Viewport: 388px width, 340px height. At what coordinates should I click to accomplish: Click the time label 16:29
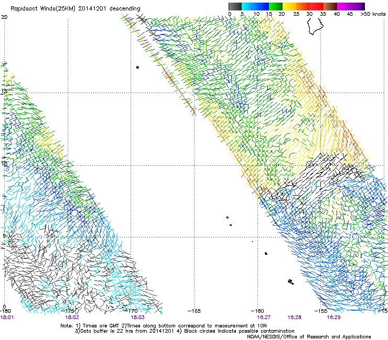(333, 317)
